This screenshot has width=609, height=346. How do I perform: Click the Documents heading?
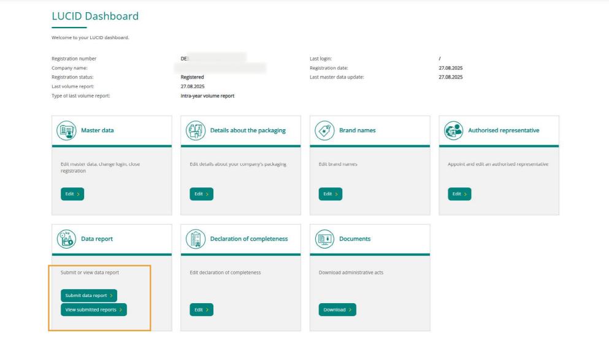pyautogui.click(x=354, y=239)
